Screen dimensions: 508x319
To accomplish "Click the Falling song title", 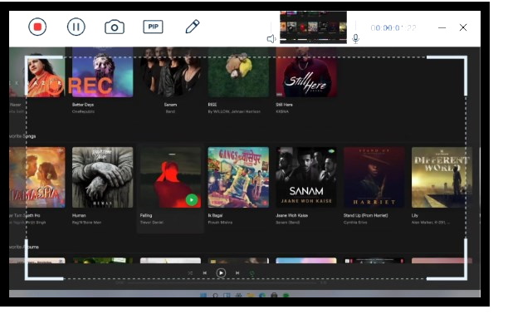I will pos(146,216).
